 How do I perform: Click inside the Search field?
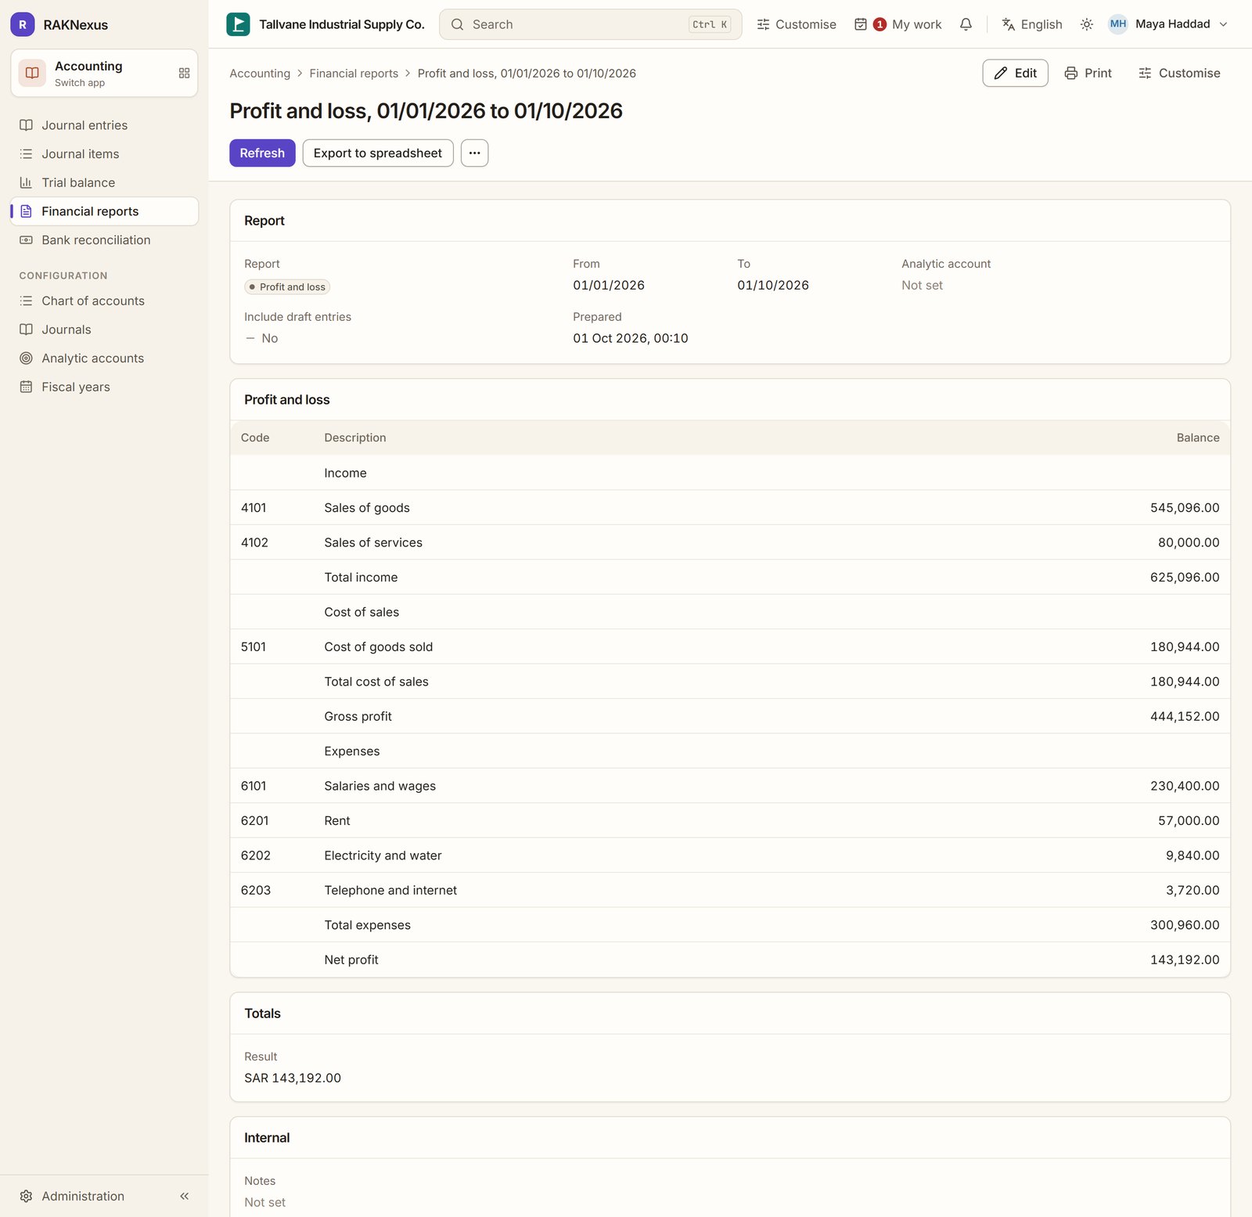click(590, 24)
